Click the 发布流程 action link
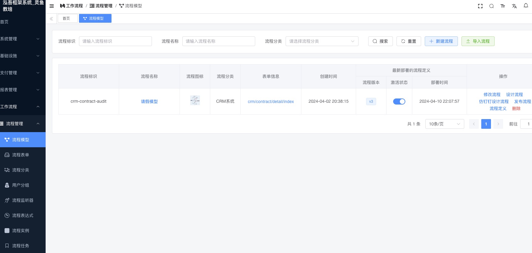This screenshot has width=532, height=253. point(523,102)
